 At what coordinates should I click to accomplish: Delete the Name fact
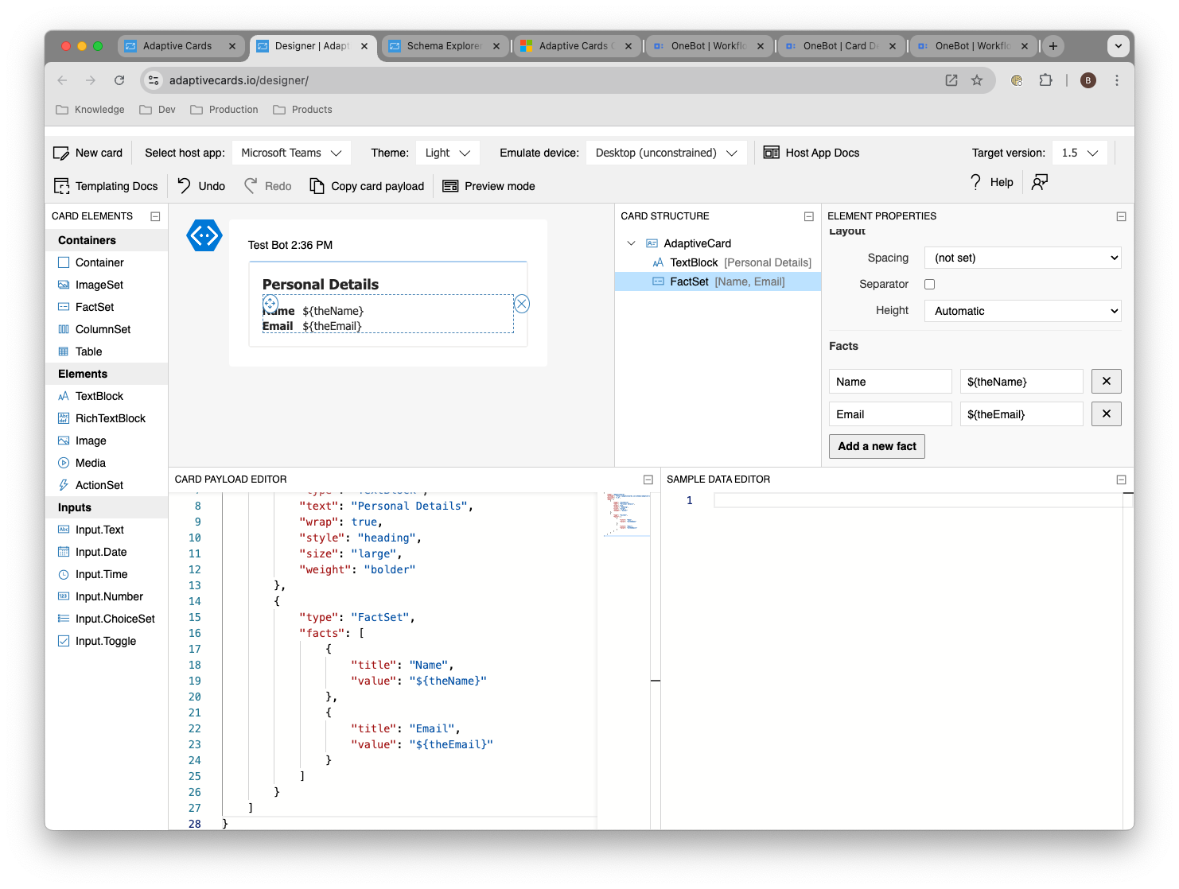[1106, 382]
